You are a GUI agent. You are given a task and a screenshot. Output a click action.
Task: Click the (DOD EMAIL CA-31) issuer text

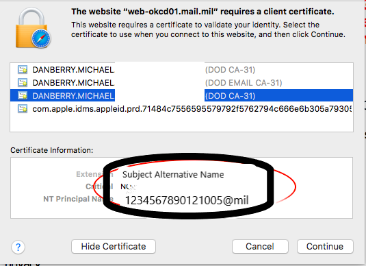pos(244,83)
